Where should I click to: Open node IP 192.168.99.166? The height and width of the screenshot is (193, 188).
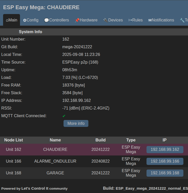pos(165,161)
